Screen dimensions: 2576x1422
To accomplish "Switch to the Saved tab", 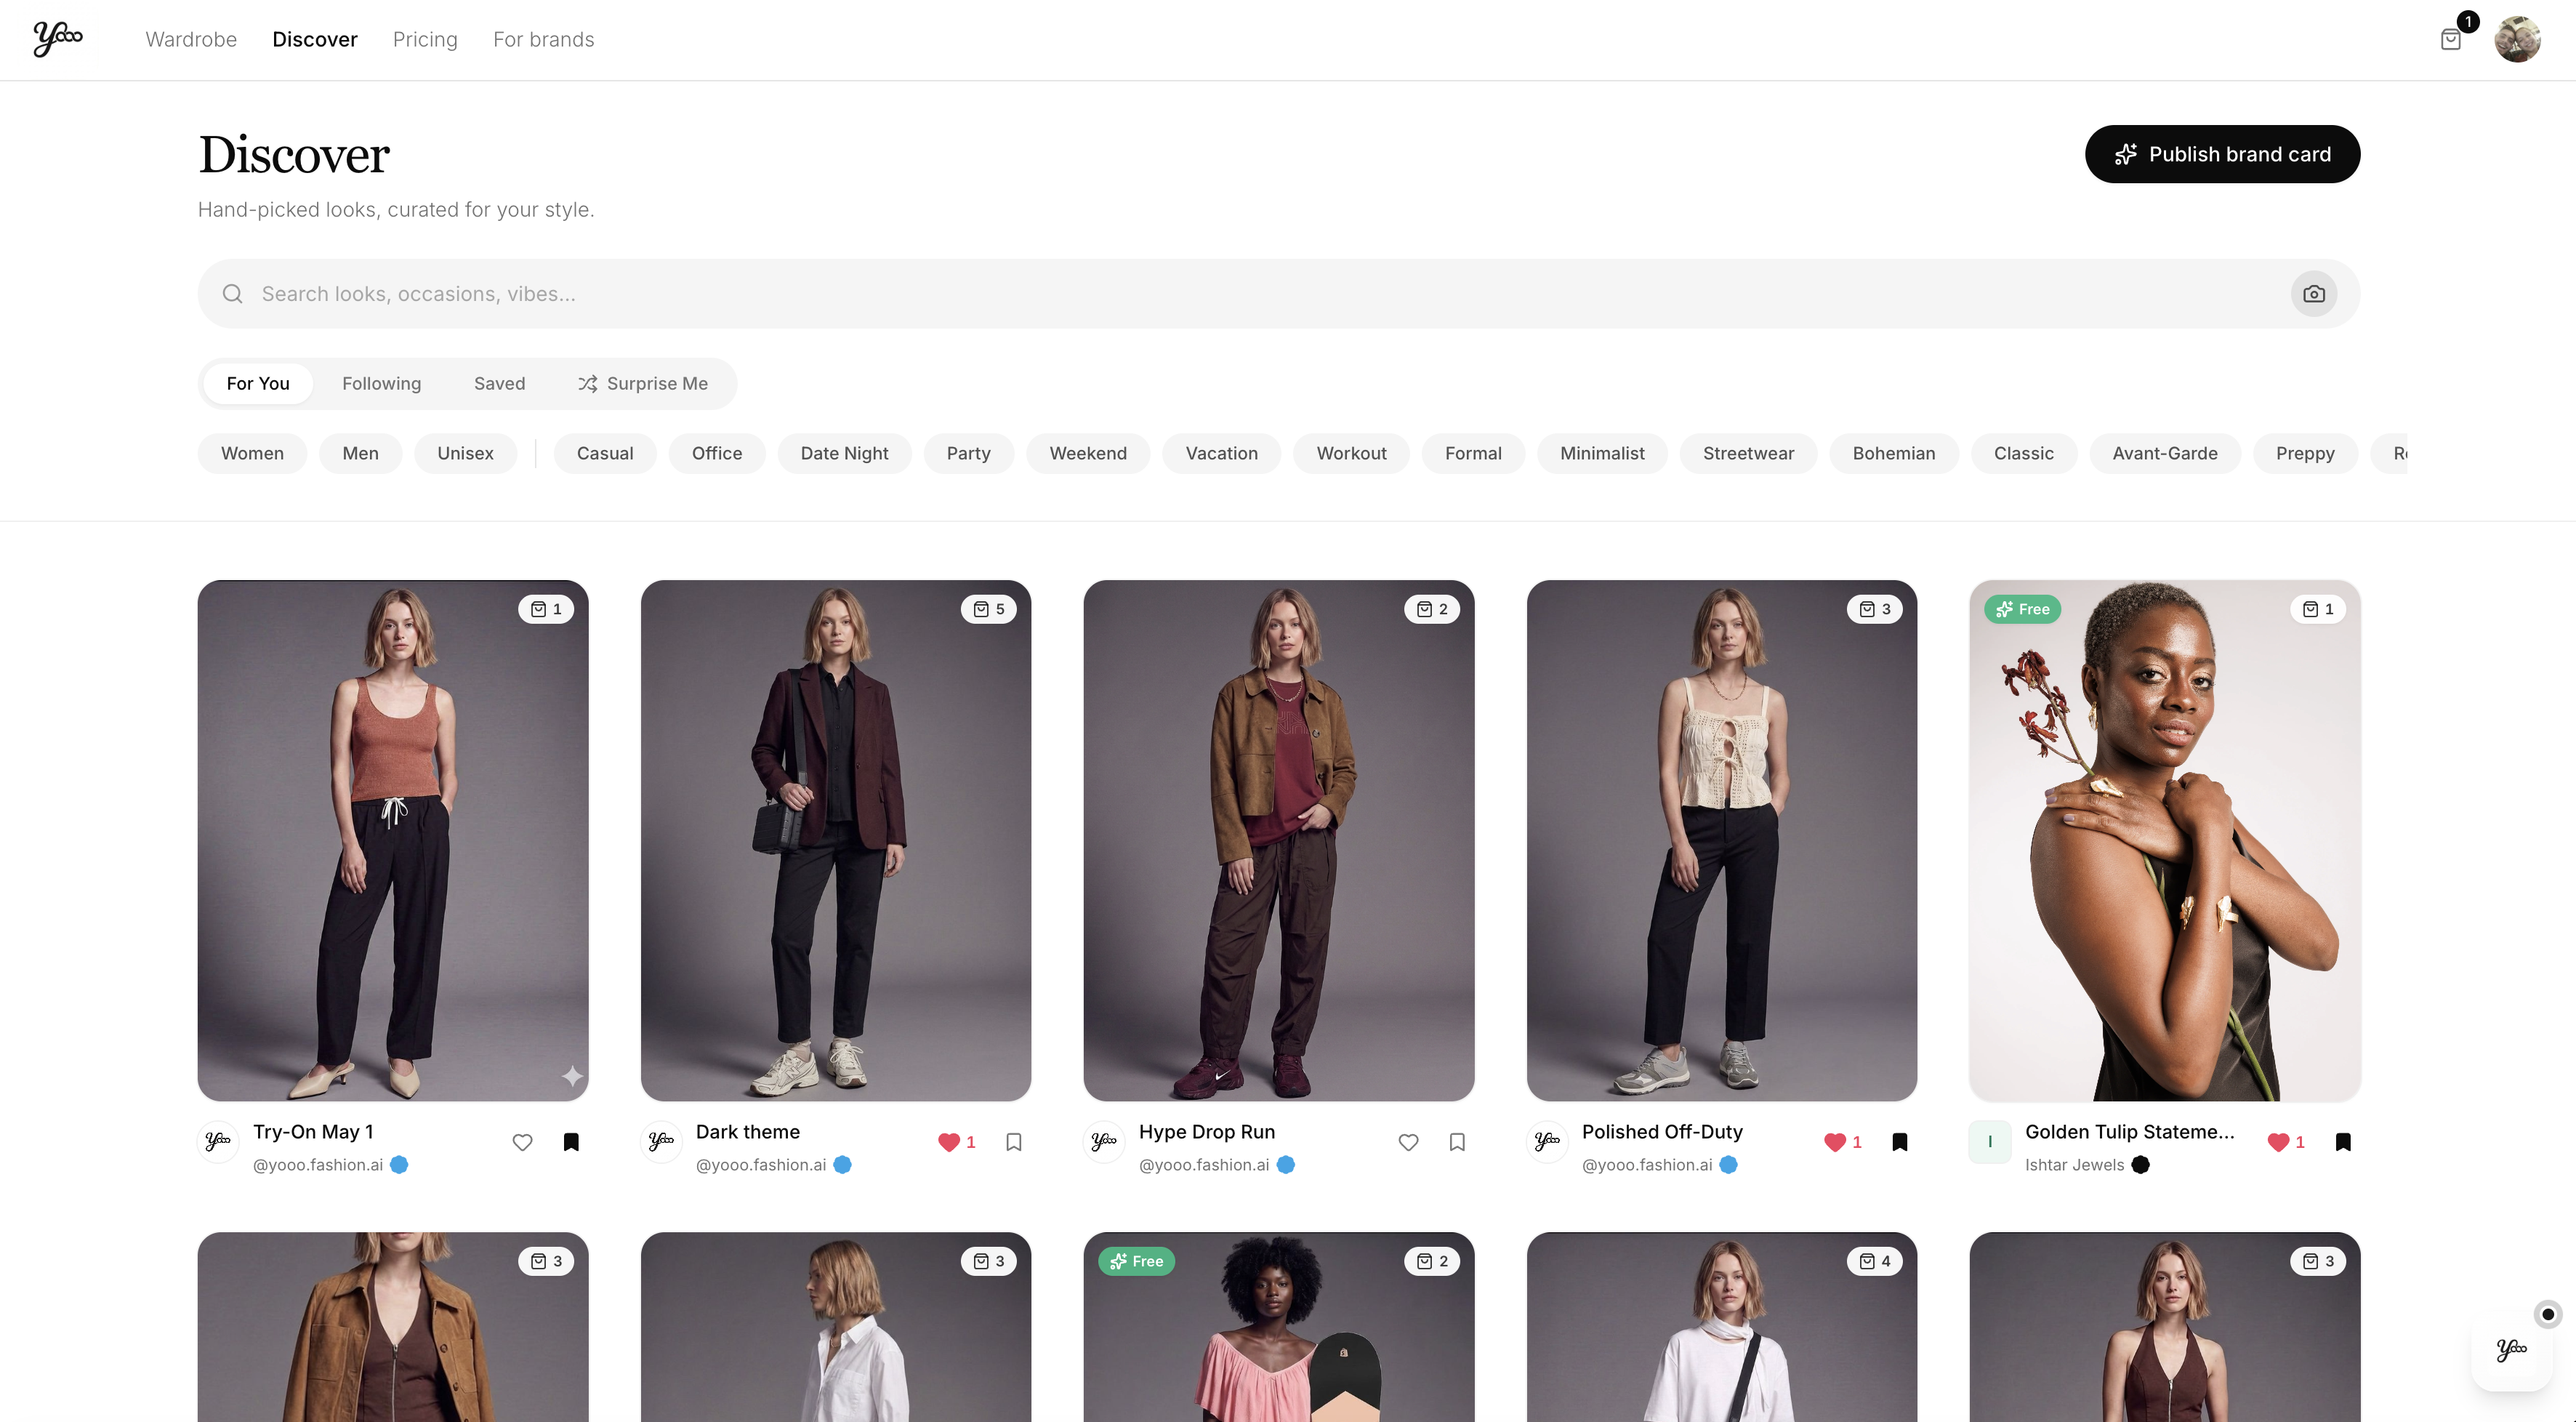I will point(499,383).
